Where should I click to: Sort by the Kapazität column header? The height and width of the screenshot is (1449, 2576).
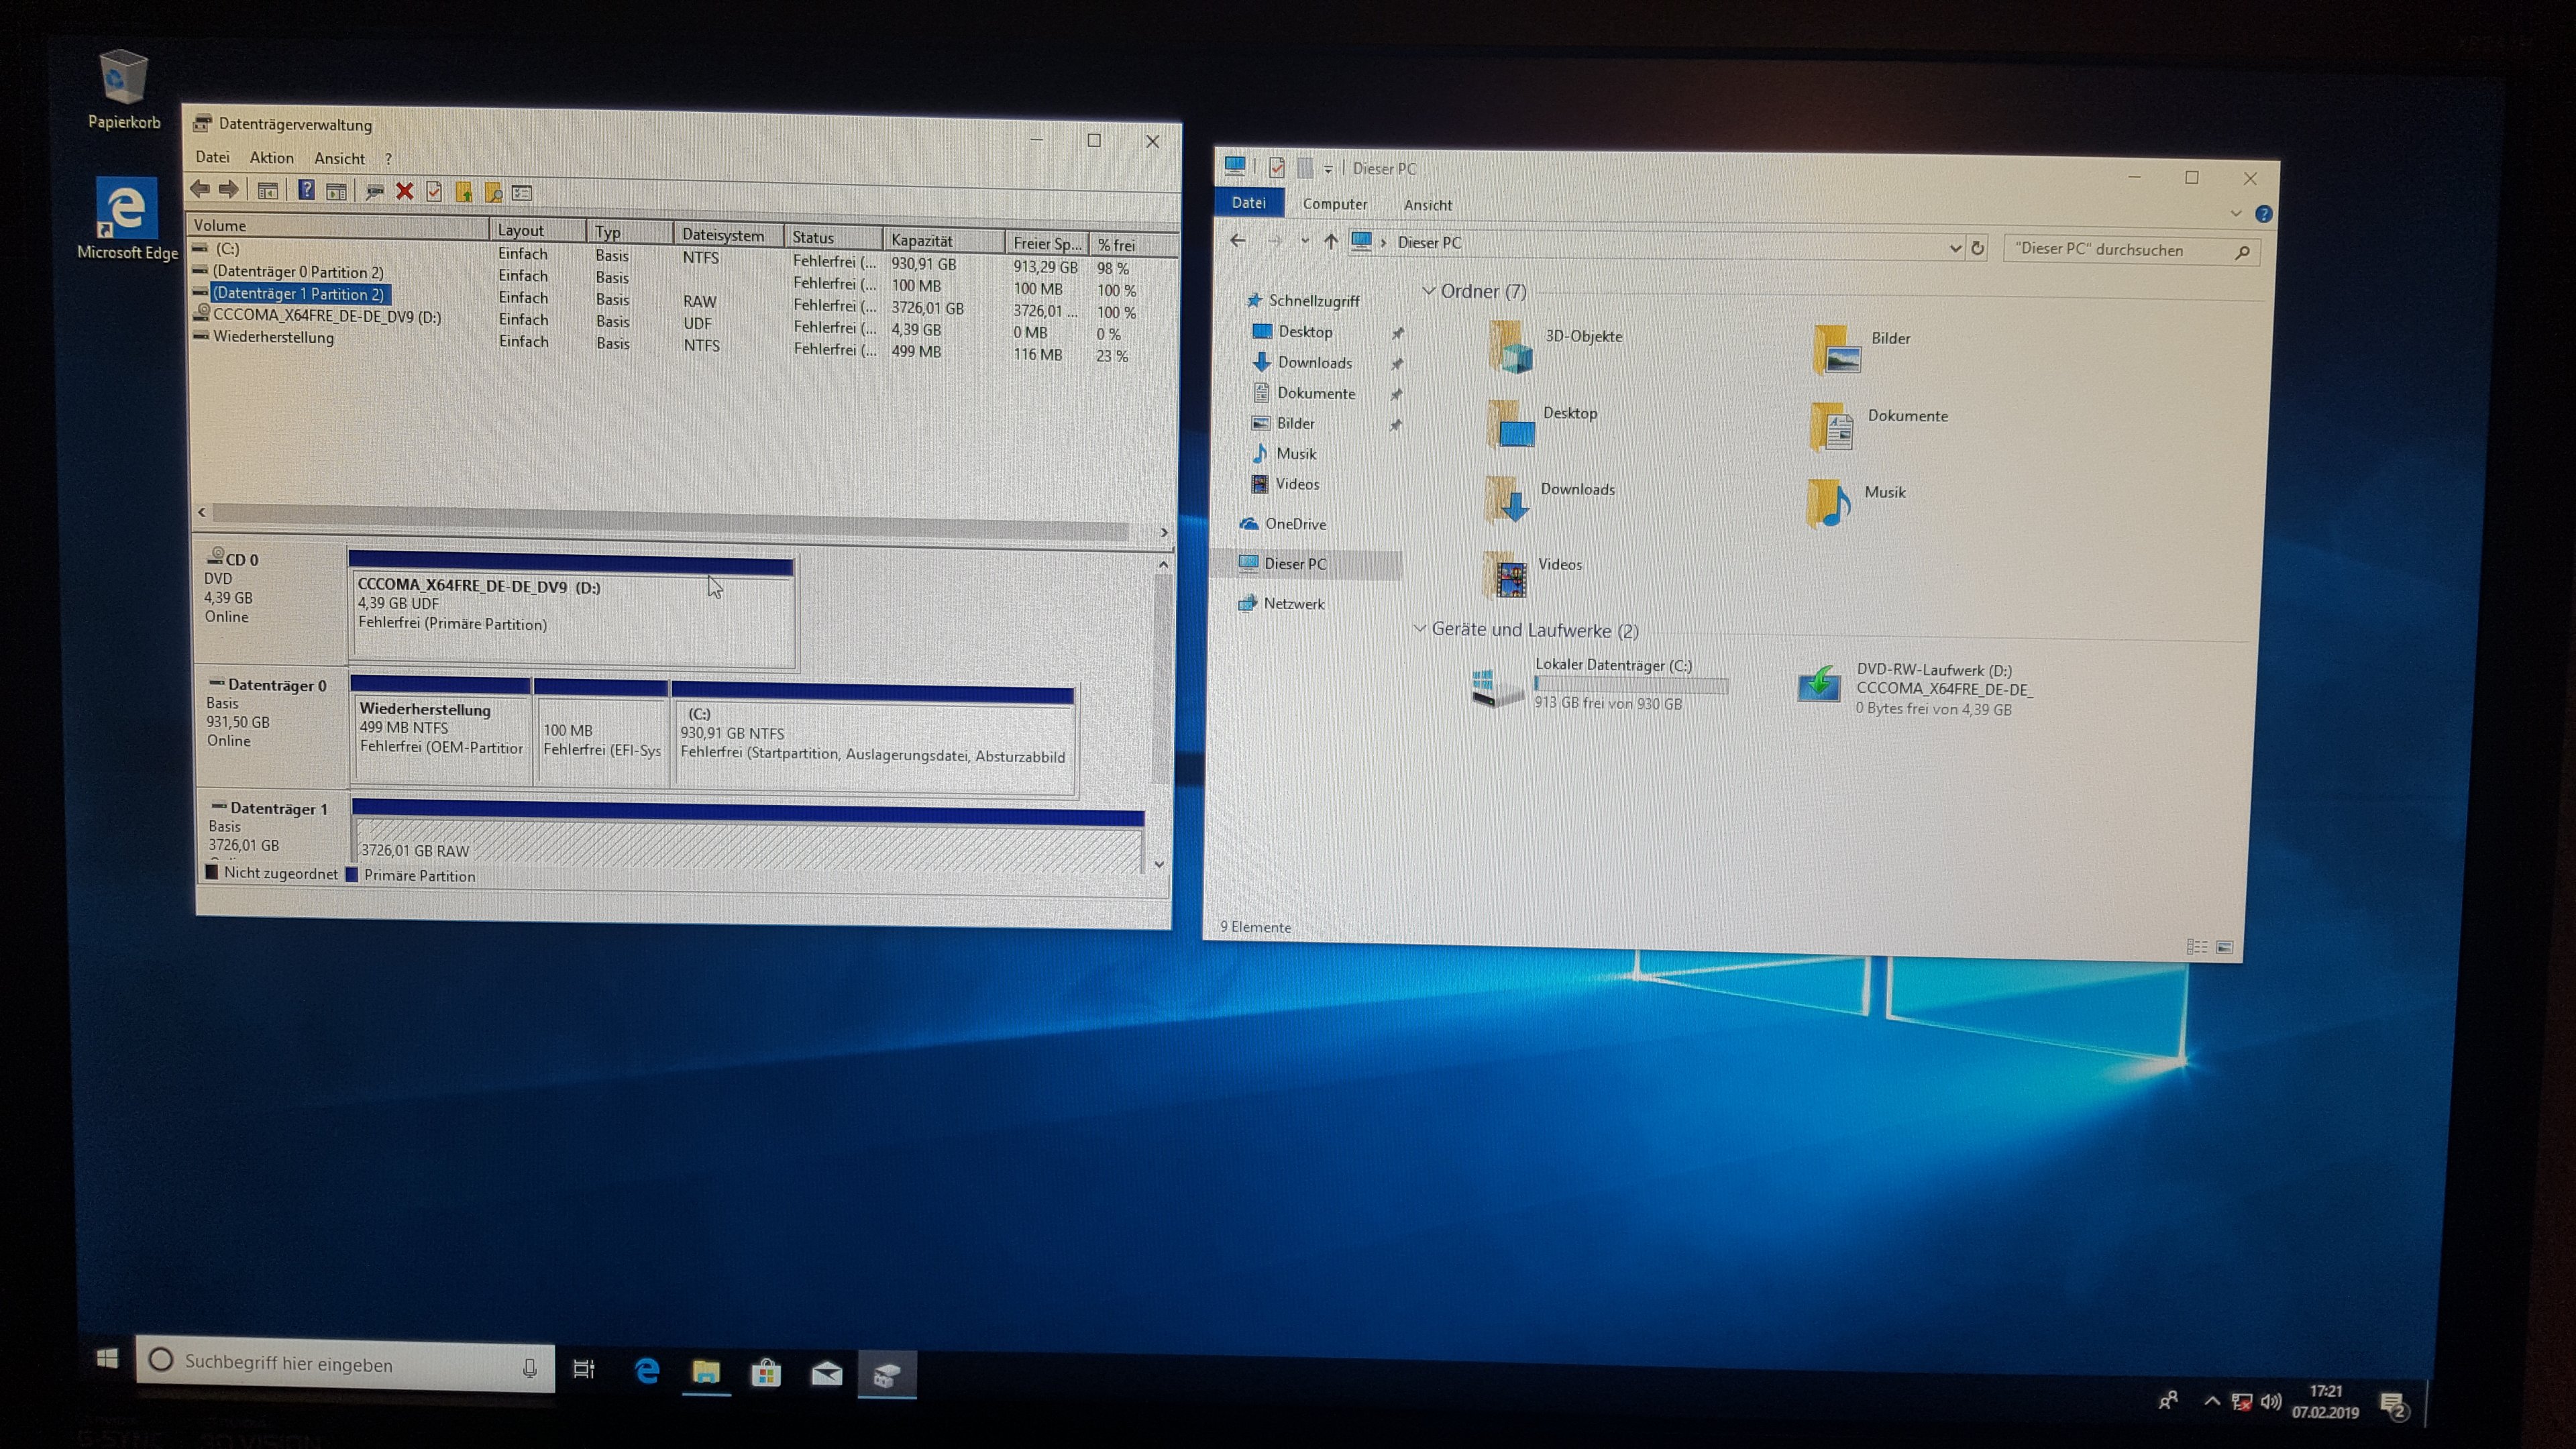(921, 240)
